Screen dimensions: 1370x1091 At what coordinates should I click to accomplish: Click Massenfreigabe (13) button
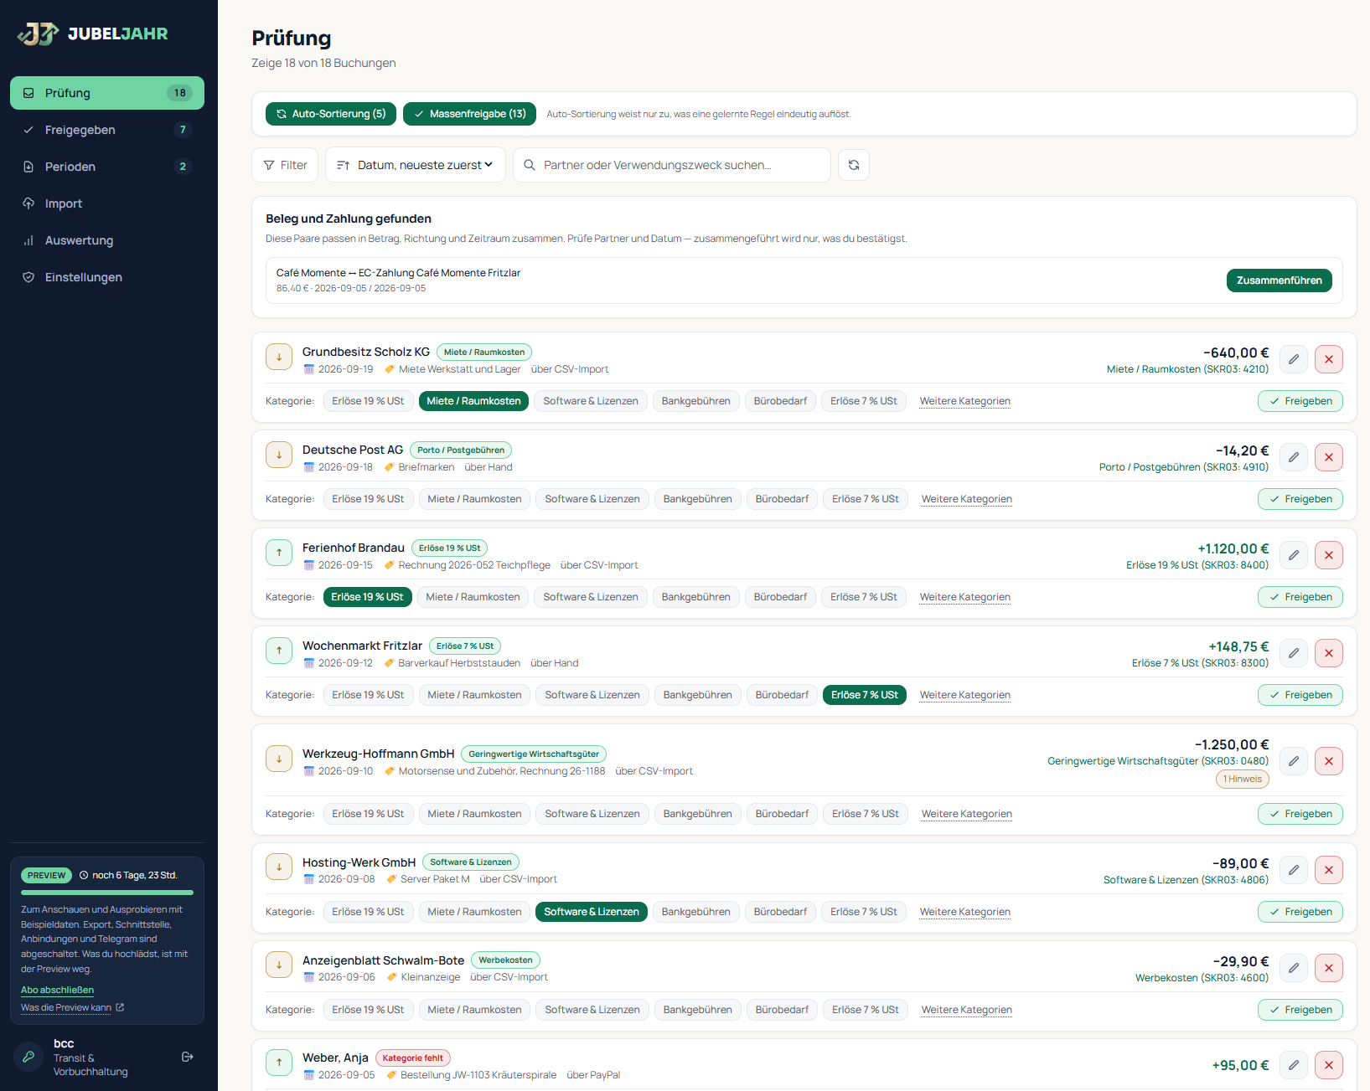click(469, 114)
